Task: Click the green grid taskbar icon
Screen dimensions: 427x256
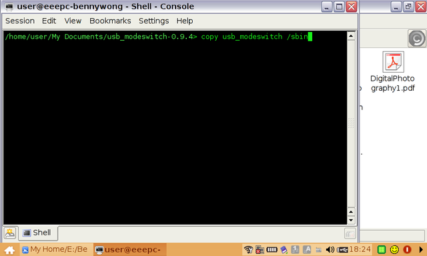Action: (x=382, y=249)
